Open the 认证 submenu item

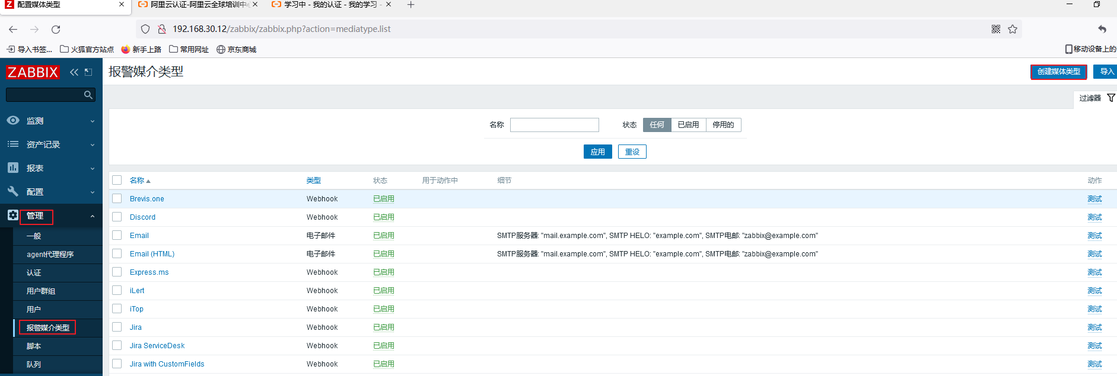pyautogui.click(x=58, y=272)
